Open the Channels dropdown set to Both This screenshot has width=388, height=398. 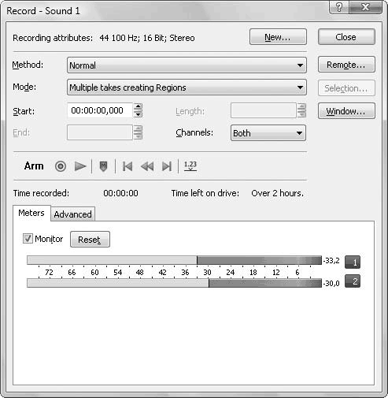[268, 133]
